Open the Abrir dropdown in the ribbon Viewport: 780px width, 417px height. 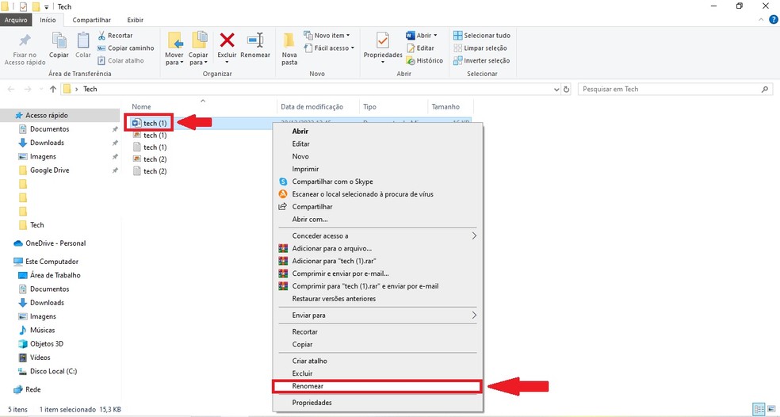coord(422,36)
